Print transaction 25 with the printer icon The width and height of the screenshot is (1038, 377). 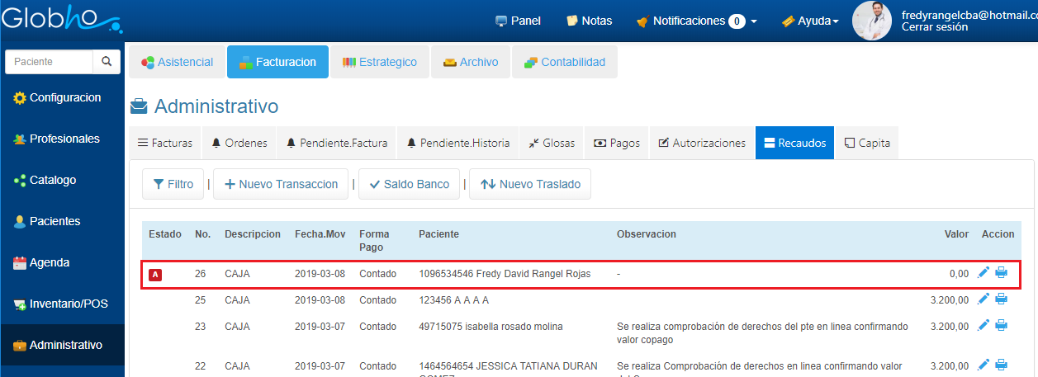point(1001,299)
